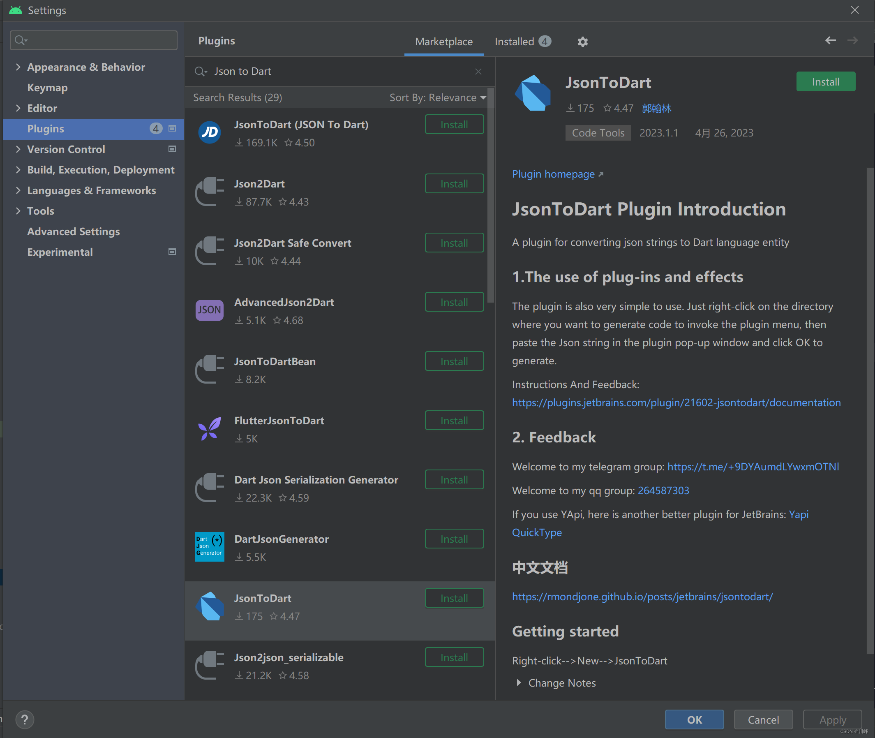
Task: Click the Json2Dart plug icon
Action: [210, 192]
